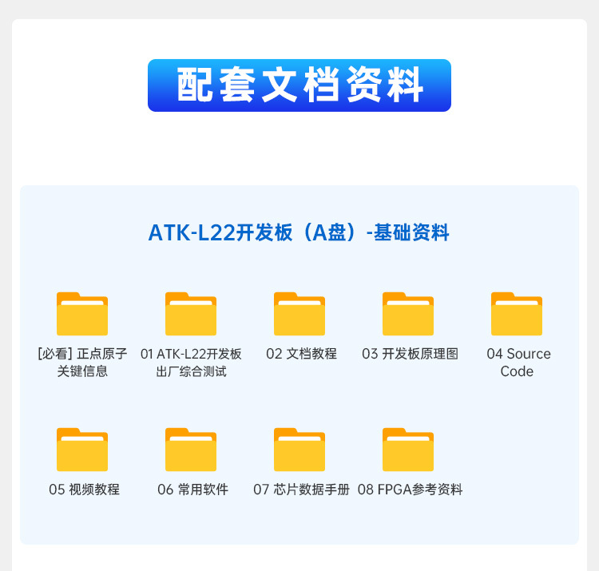Click the label "01 ATK-L22开发板出厂综合测试"
The image size is (599, 571).
click(x=191, y=363)
